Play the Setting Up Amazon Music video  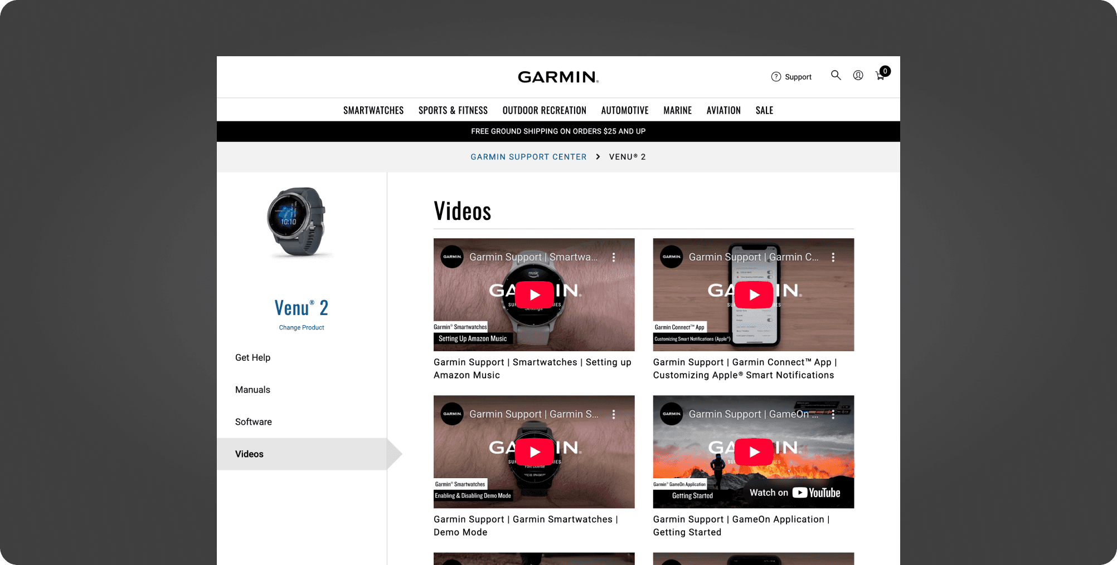click(x=534, y=295)
